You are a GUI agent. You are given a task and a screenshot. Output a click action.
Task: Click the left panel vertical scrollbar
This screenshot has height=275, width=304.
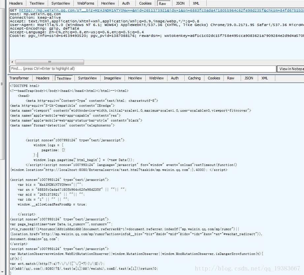pyautogui.click(x=2, y=84)
